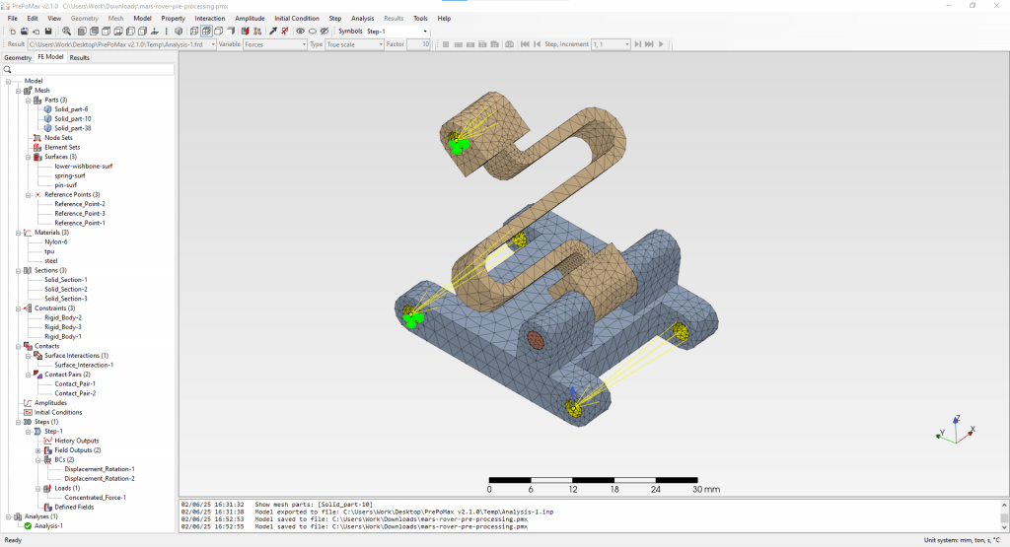Click the model tree search field
Viewport: 1010px width, 547px height.
(x=89, y=69)
